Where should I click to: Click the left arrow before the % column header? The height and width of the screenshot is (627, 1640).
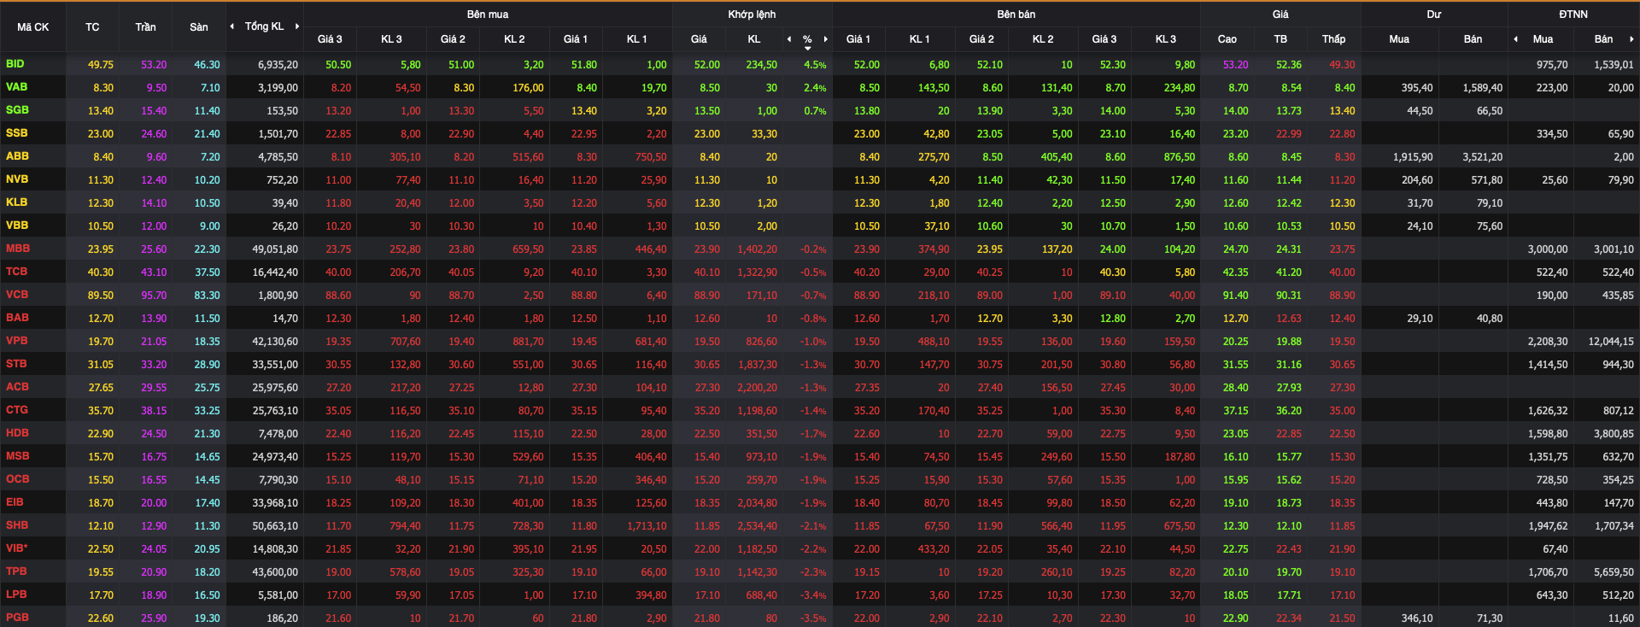tap(789, 39)
